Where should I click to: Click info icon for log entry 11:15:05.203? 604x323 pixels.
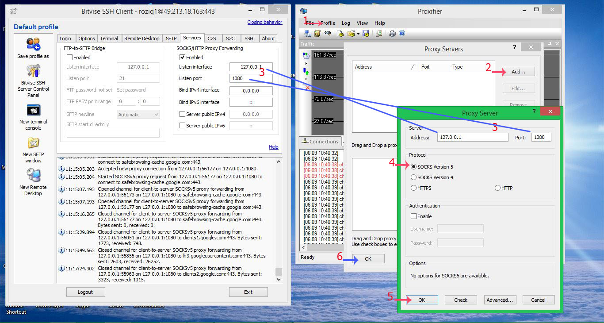pos(61,169)
